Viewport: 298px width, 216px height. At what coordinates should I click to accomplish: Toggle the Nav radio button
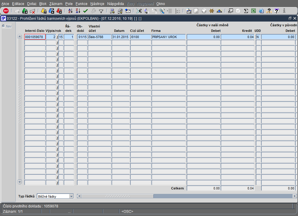tap(4, 26)
